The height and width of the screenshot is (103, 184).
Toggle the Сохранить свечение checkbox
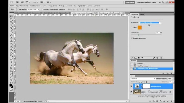(x=132, y=38)
